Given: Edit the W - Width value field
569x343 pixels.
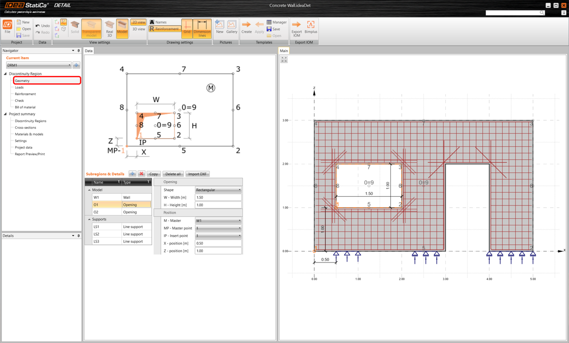Looking at the screenshot, I should click(218, 197).
